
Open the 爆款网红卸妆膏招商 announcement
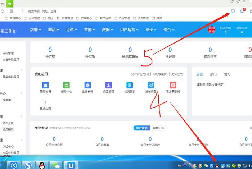[210, 85]
